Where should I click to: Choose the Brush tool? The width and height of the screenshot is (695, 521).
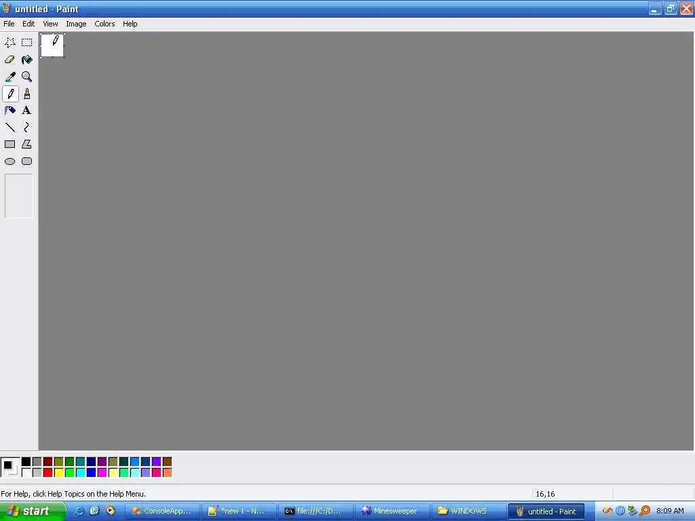coord(27,94)
